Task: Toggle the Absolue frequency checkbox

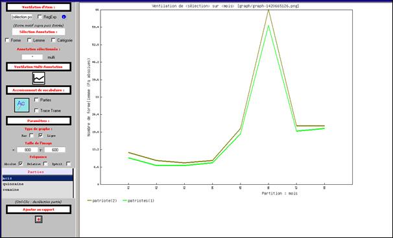Action: (21, 164)
